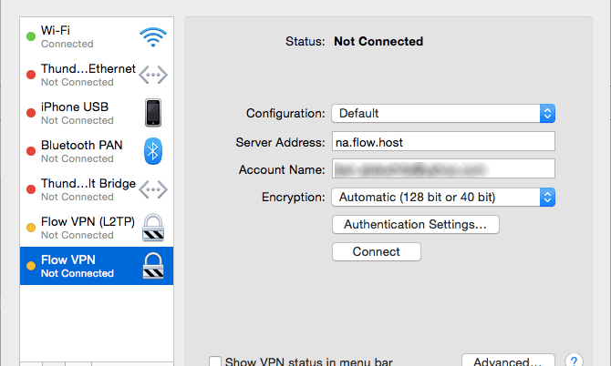
Task: Click the Wi-Fi signal icon
Action: pyautogui.click(x=152, y=36)
